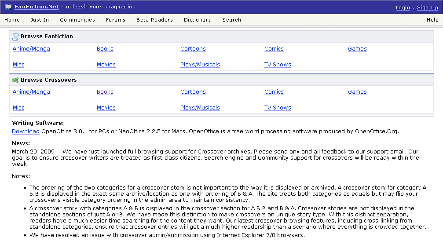This screenshot has width=443, height=241.
Task: Open Plays/Musicals under Browse Crossovers
Action: tap(200, 108)
